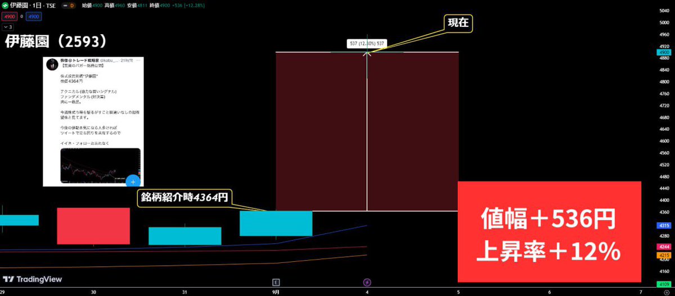Click the green 伊藤園 symbol logo
The height and width of the screenshot is (296, 675).
click(x=5, y=5)
